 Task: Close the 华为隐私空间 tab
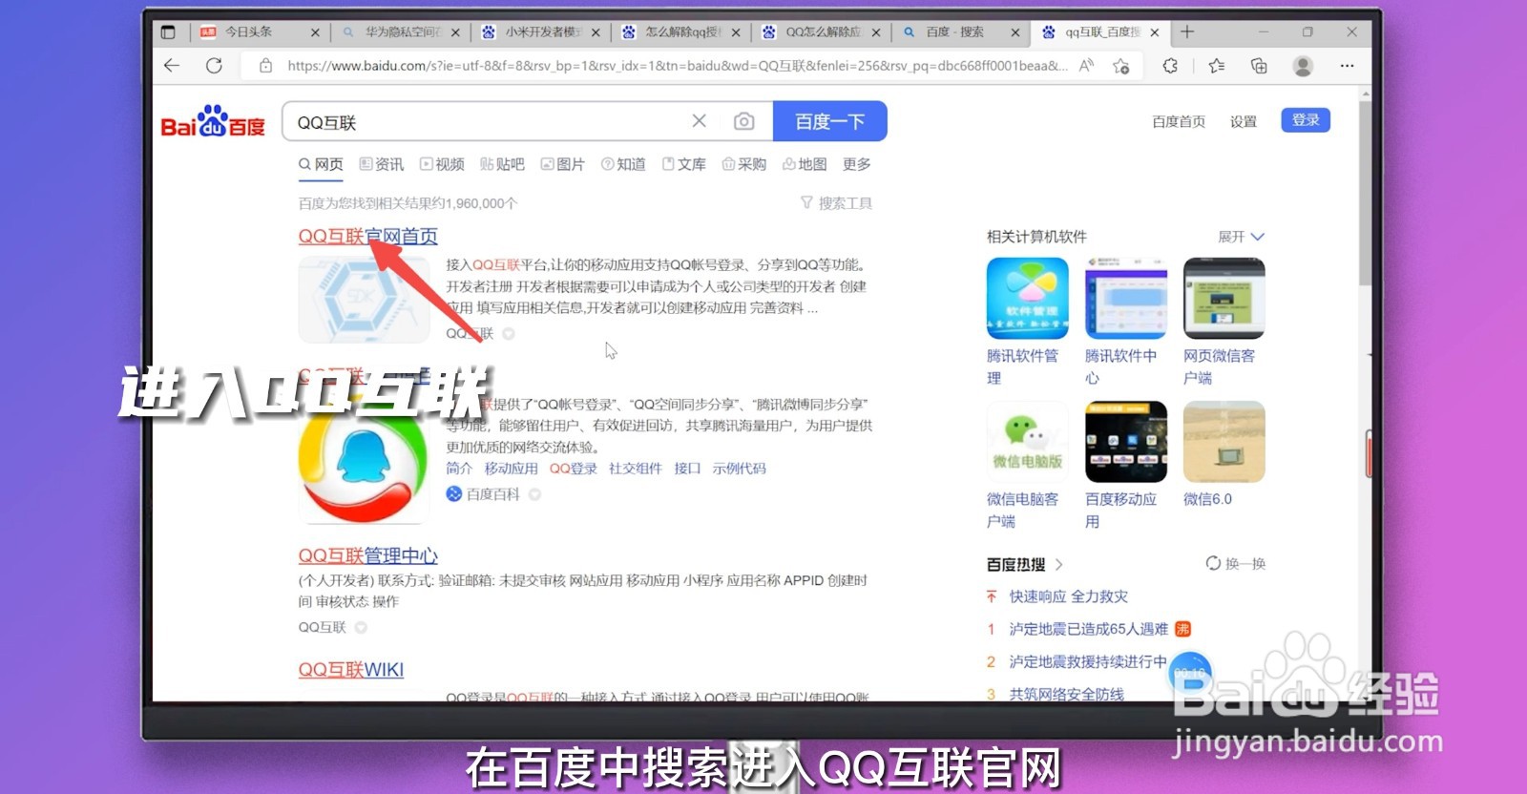click(x=455, y=32)
